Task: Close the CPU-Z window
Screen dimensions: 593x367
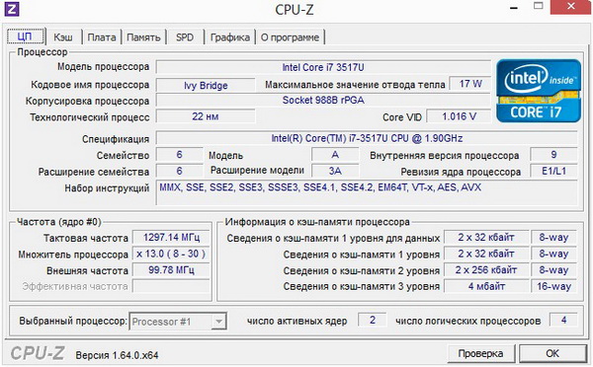Action: (x=571, y=7)
